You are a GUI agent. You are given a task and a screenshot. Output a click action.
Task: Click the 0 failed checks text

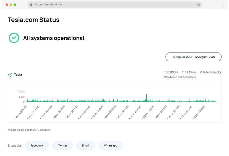coord(211,72)
